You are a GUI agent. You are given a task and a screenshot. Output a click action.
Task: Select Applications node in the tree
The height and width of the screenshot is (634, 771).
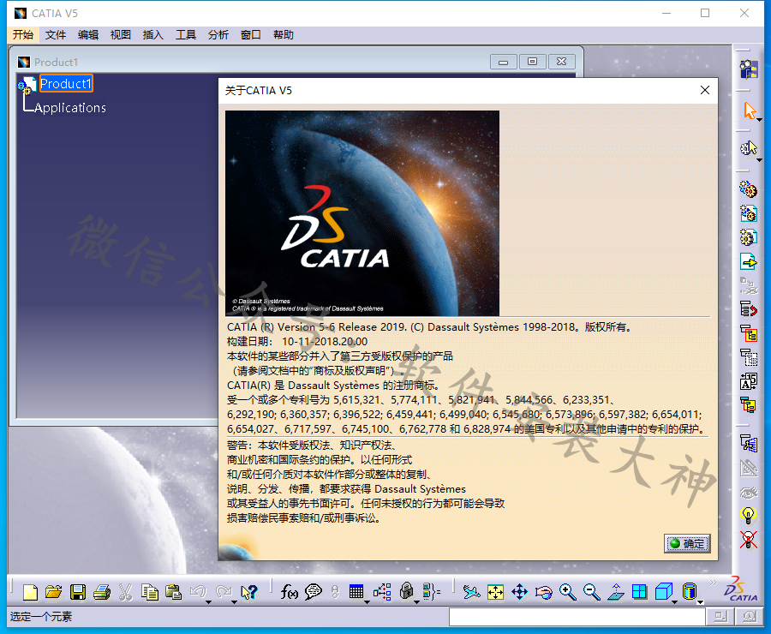click(x=70, y=108)
